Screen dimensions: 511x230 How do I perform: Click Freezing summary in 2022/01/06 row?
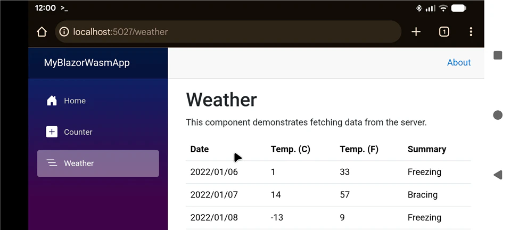point(424,172)
